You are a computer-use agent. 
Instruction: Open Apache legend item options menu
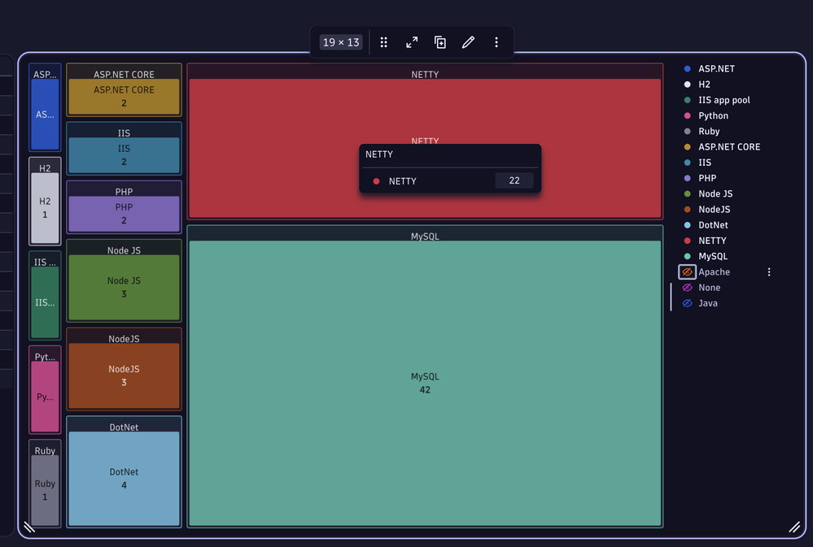click(769, 272)
